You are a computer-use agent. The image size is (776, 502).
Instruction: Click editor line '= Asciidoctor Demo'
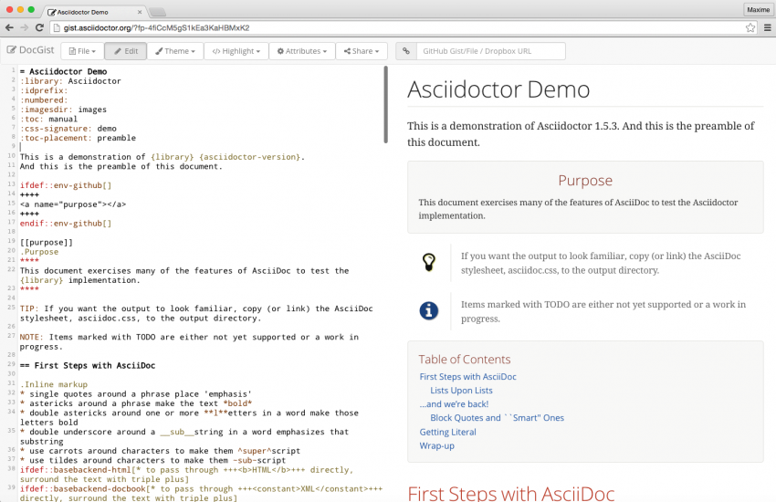pos(63,72)
